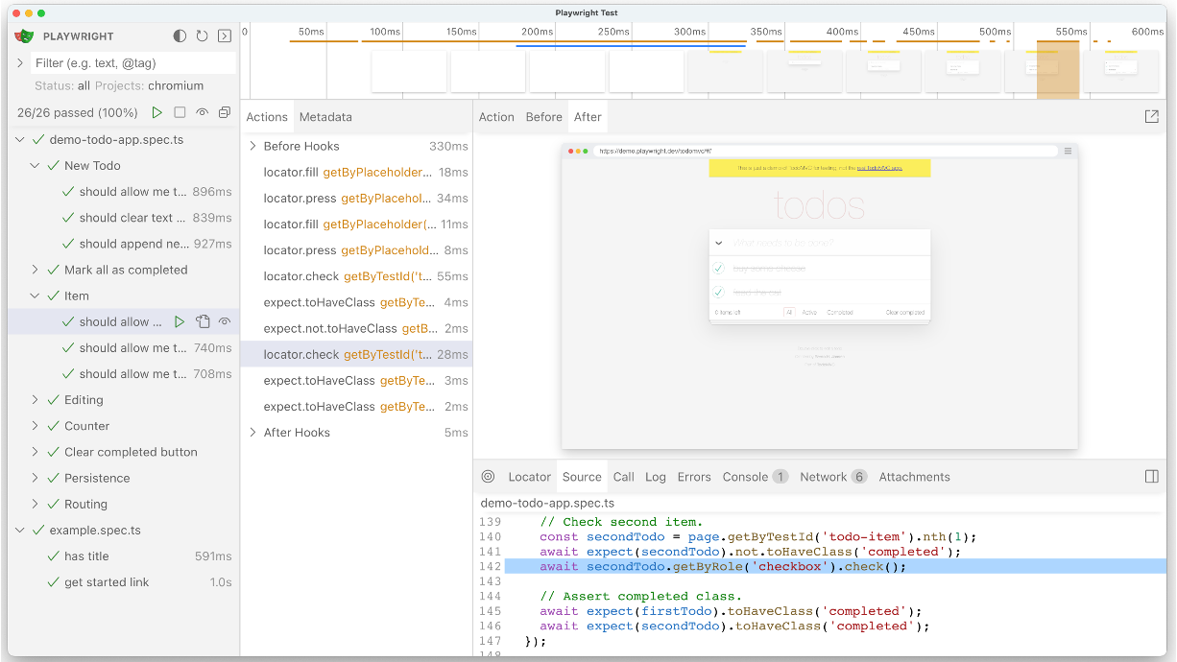Toggle watch on the selected Item test

point(226,321)
